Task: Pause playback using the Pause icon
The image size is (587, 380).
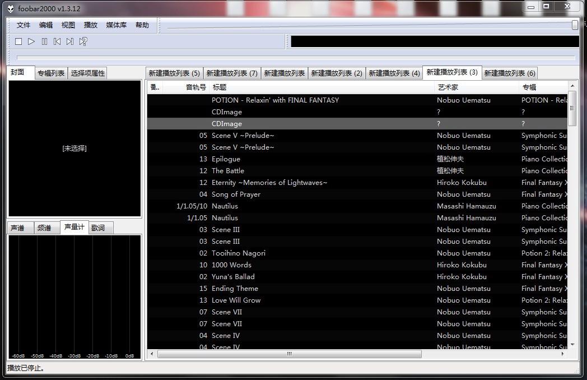Action: (x=45, y=41)
